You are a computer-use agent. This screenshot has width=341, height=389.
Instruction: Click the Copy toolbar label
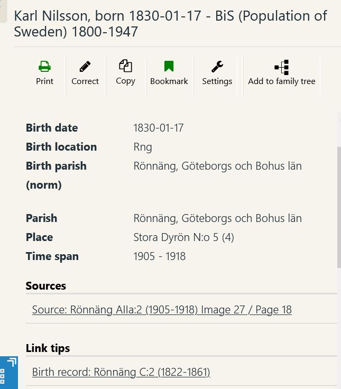click(x=126, y=81)
